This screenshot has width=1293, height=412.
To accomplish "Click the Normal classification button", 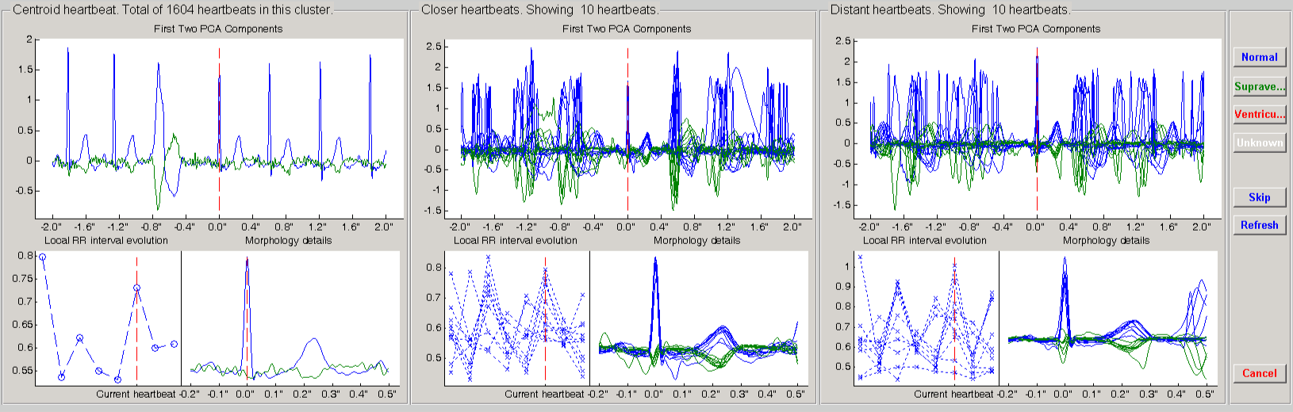I will pyautogui.click(x=1259, y=57).
